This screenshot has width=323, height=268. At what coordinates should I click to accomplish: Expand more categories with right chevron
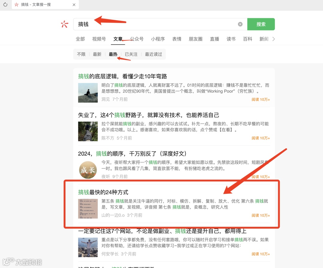point(274,39)
